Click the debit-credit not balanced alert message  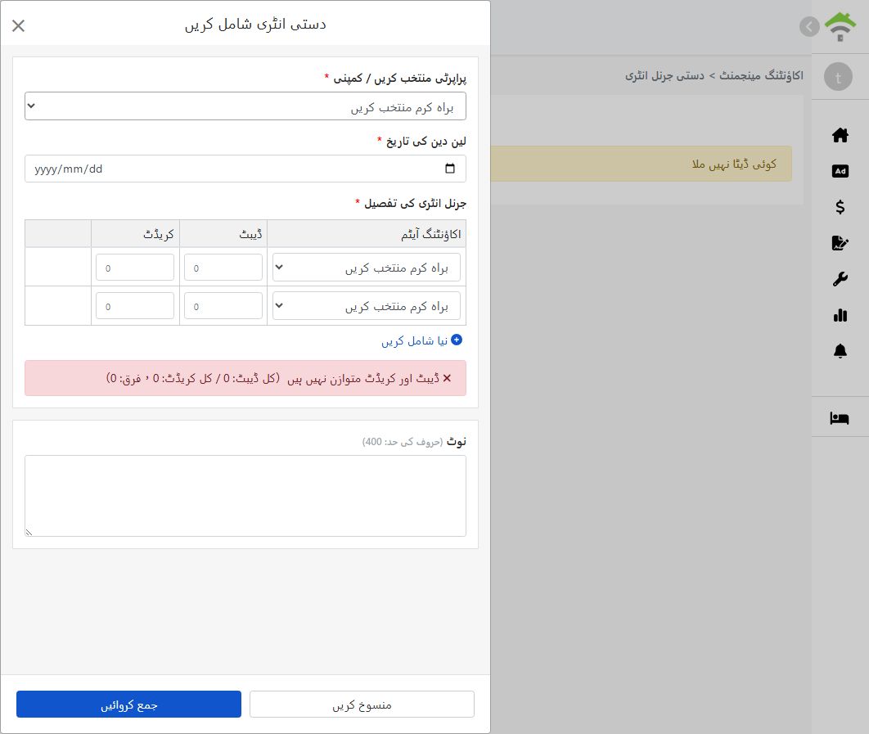pos(245,378)
